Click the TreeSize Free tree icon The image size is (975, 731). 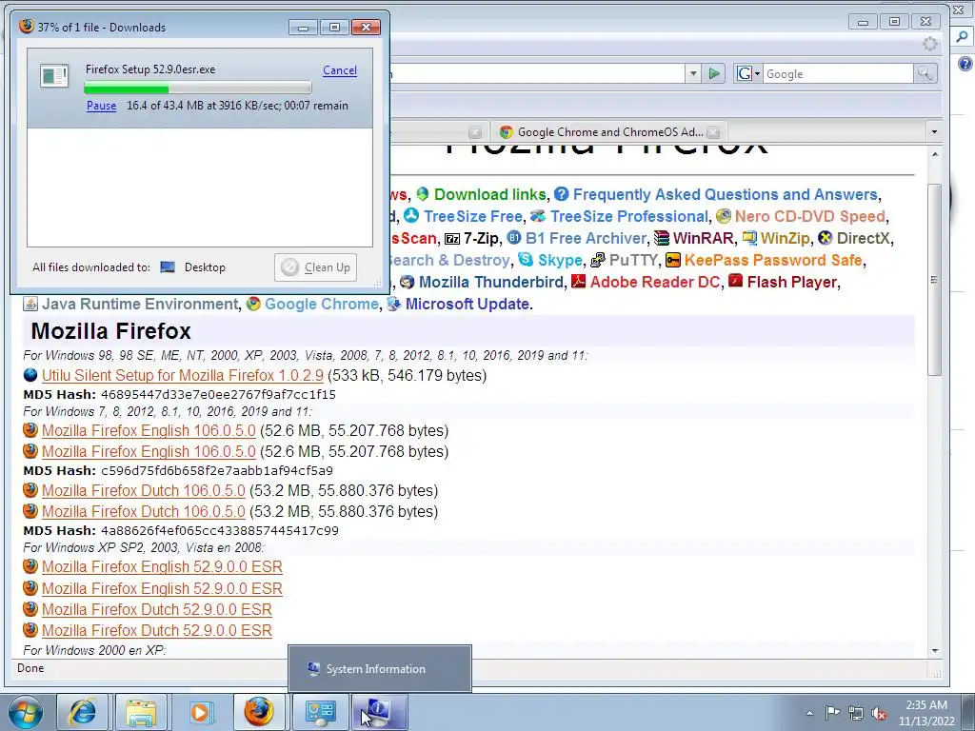click(x=411, y=216)
